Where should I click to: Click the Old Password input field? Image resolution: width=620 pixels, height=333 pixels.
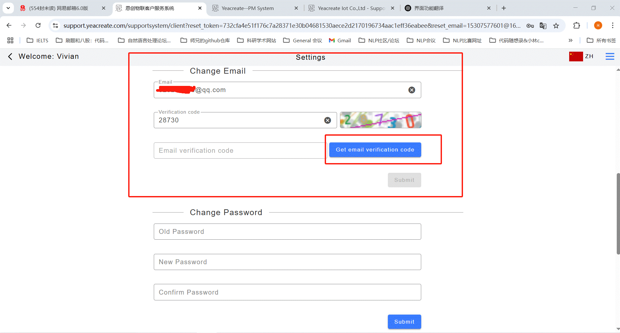tap(287, 232)
